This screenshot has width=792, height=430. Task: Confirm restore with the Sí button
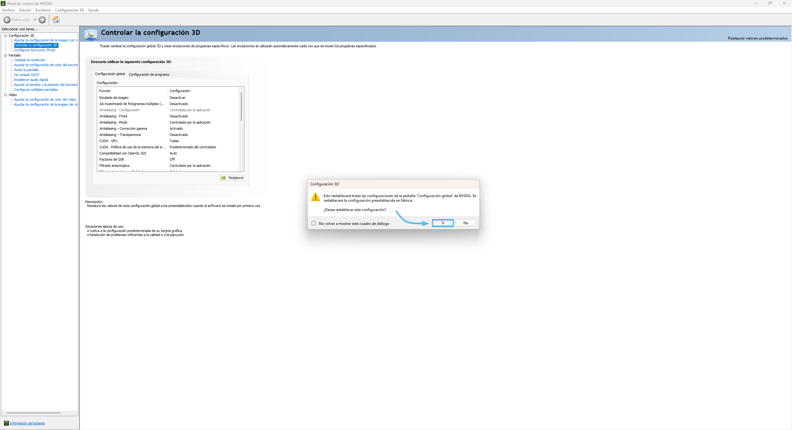tap(443, 223)
